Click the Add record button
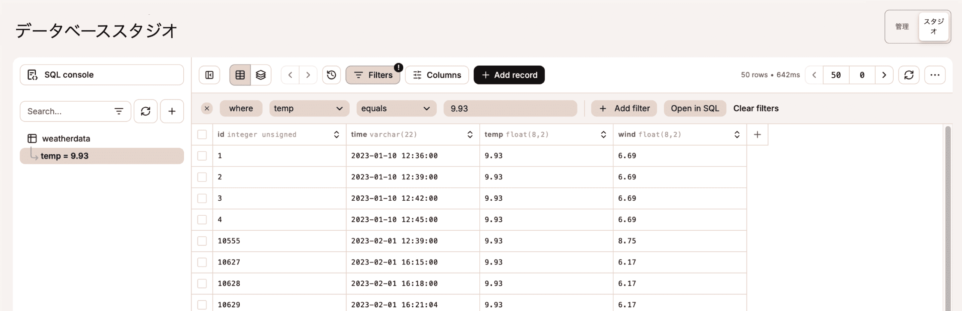Screen dimensions: 962x311 click(508, 75)
